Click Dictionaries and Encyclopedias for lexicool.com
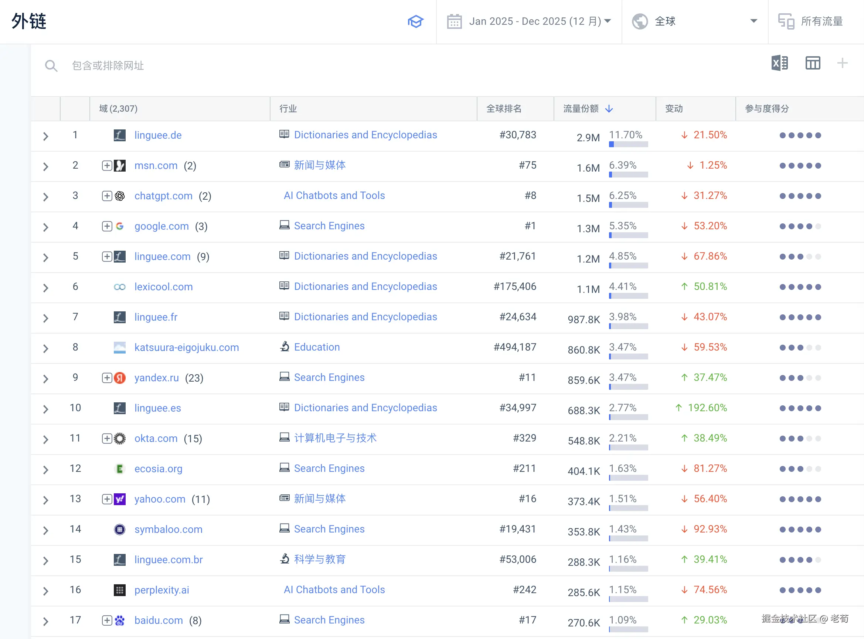Screen dimensions: 864x639 tap(365, 286)
